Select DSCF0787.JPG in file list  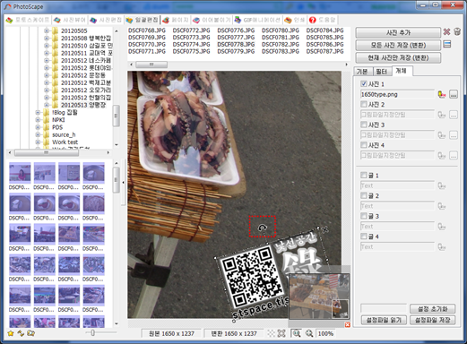pyautogui.click(x=324, y=51)
